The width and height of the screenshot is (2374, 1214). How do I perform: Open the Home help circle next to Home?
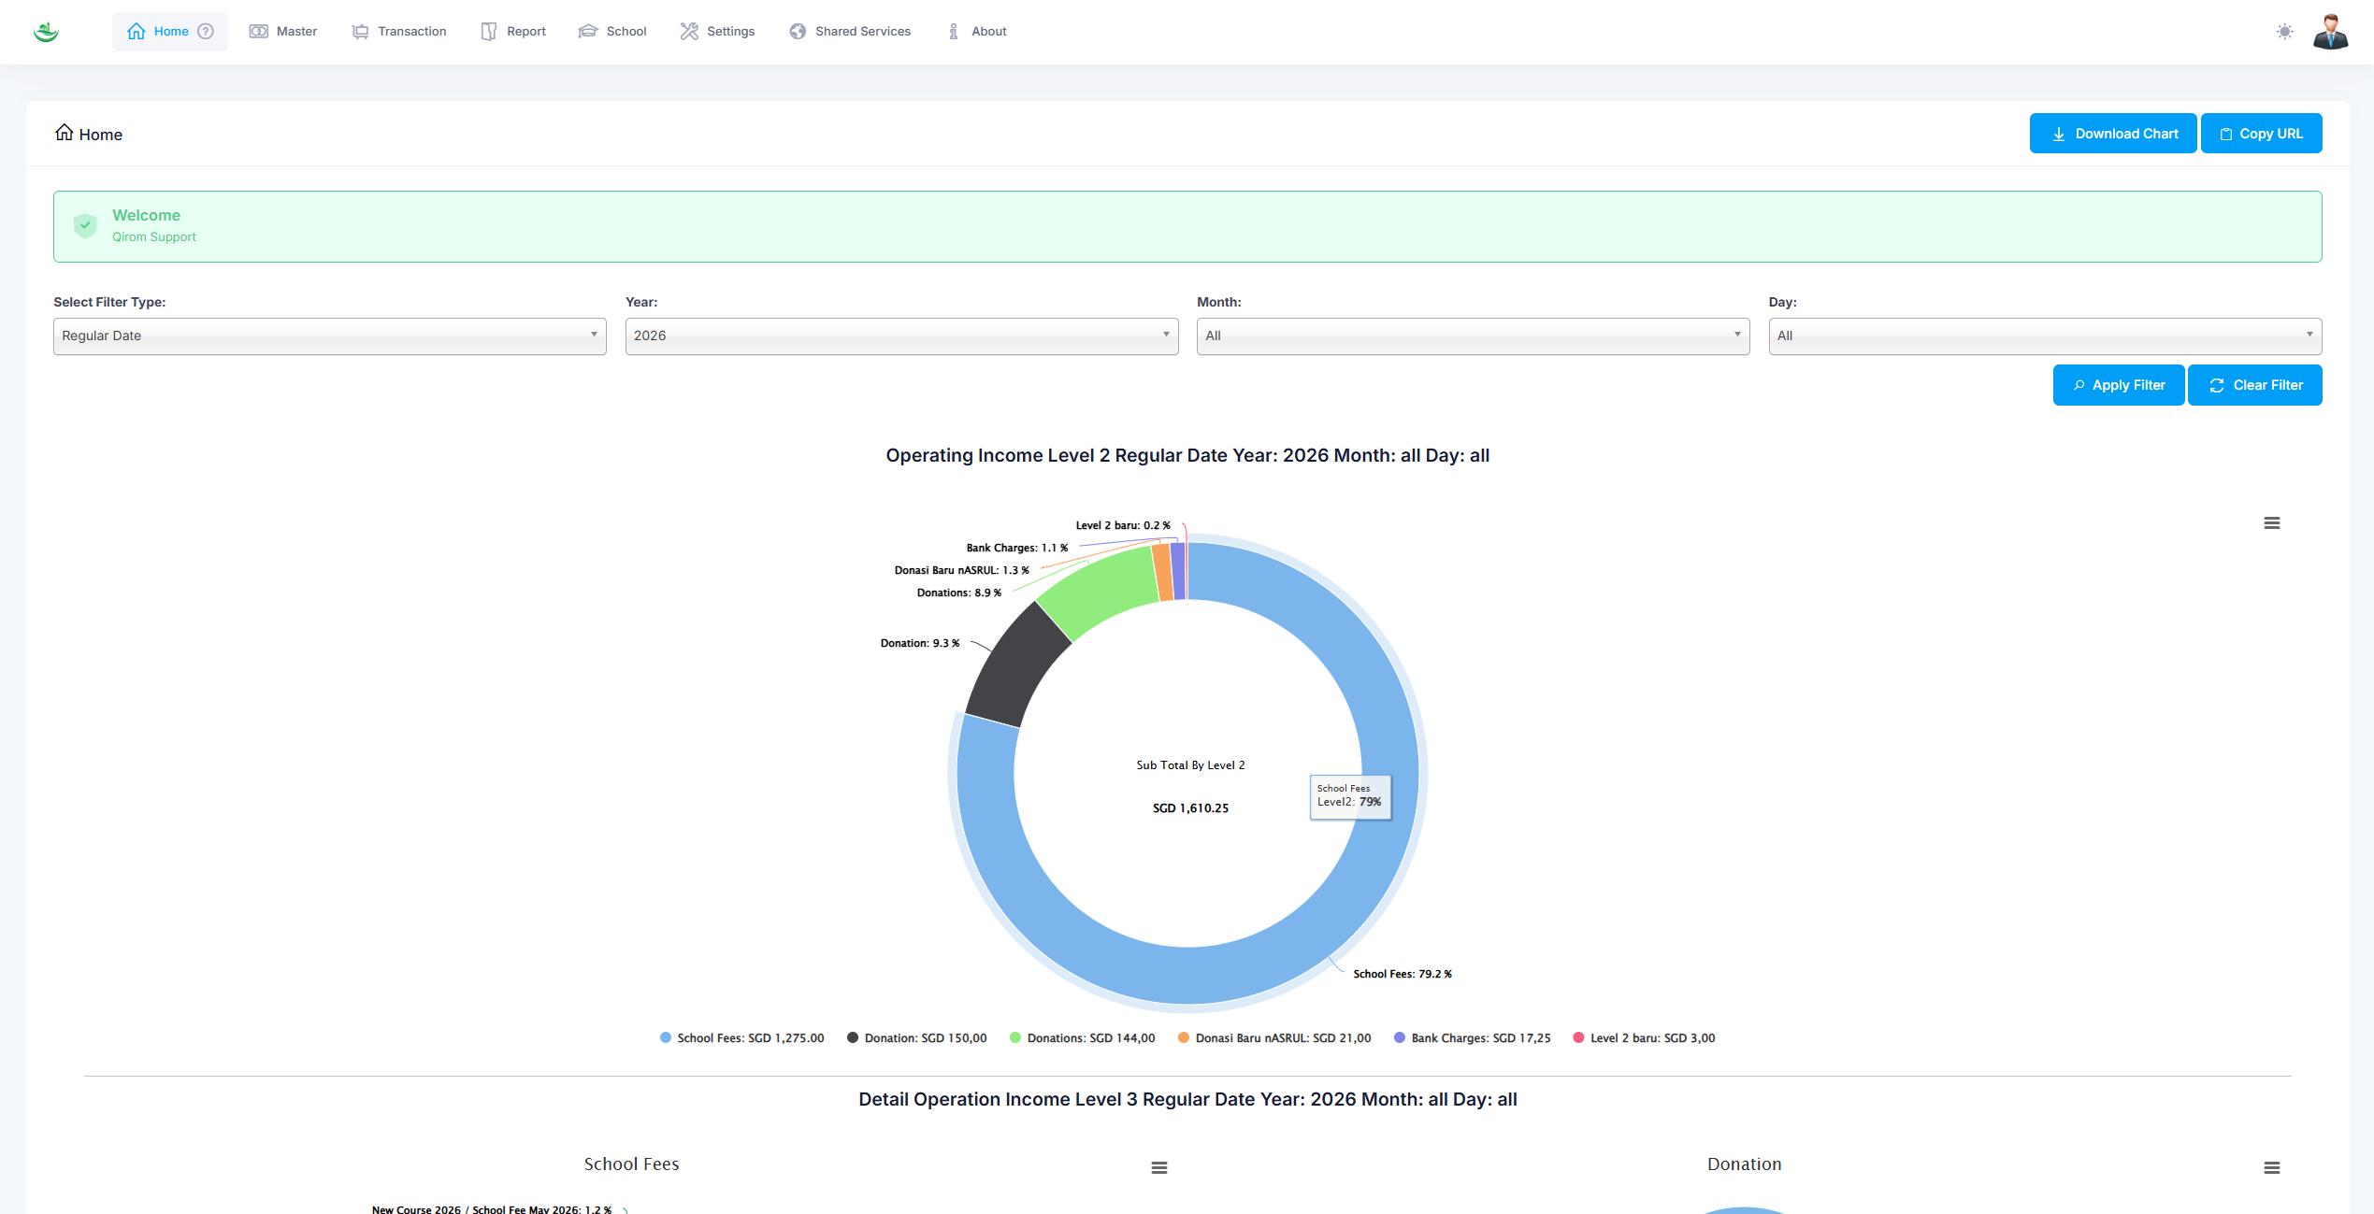[205, 31]
